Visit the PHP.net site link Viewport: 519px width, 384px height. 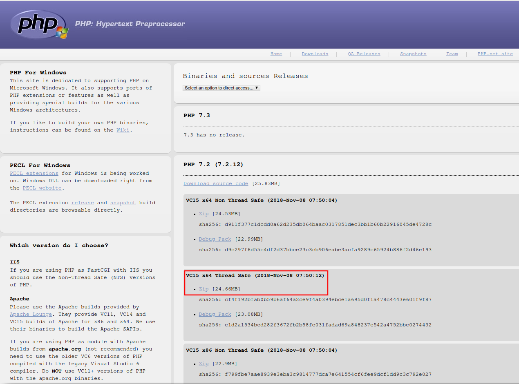(x=495, y=54)
